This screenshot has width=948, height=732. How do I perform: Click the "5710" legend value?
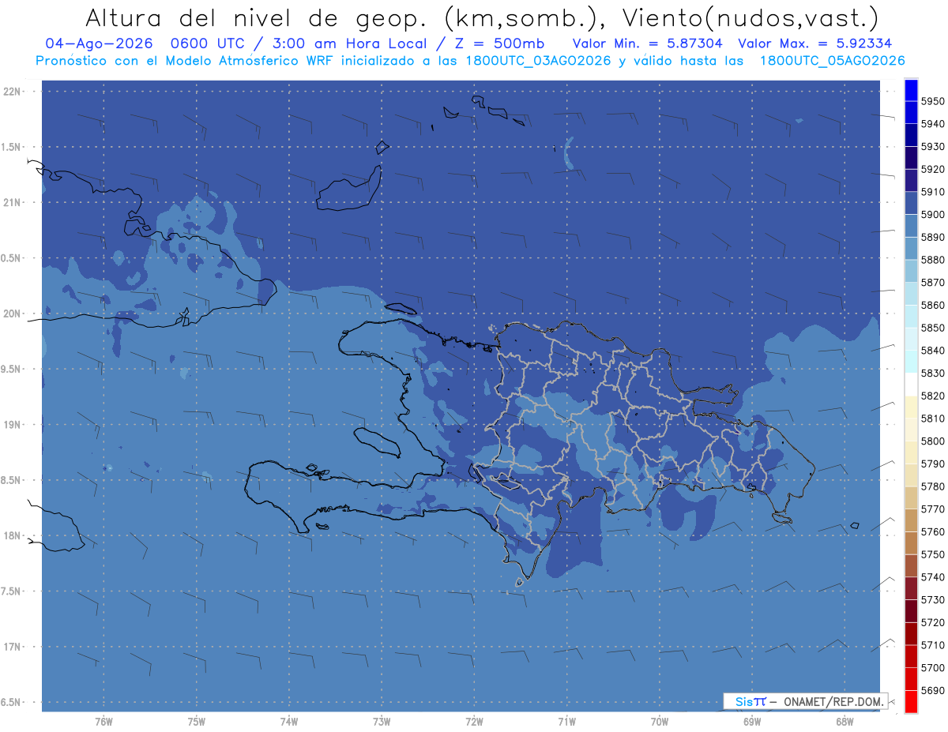[932, 645]
